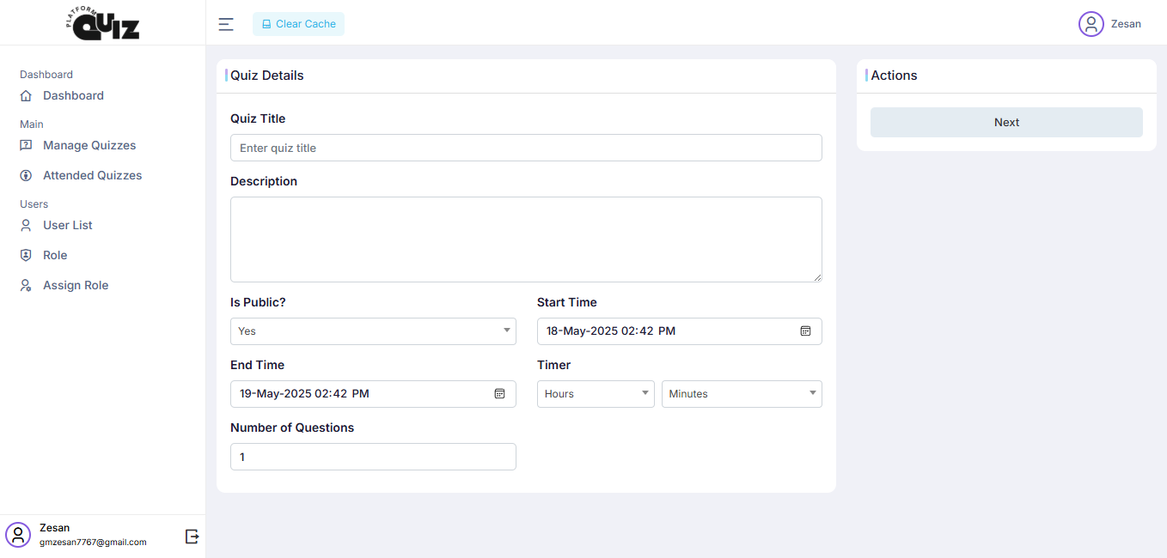Viewport: 1167px width, 558px height.
Task: Open the Timer Minutes dropdown
Action: (741, 394)
